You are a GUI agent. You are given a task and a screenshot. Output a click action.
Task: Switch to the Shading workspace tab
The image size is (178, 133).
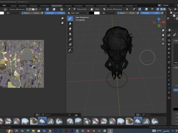[68, 6]
